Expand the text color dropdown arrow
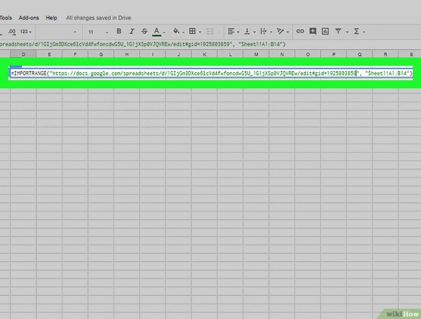421x319 pixels. [164, 32]
